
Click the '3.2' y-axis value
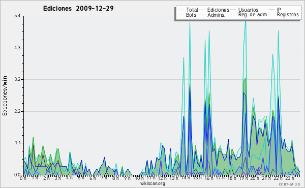pos(17,79)
